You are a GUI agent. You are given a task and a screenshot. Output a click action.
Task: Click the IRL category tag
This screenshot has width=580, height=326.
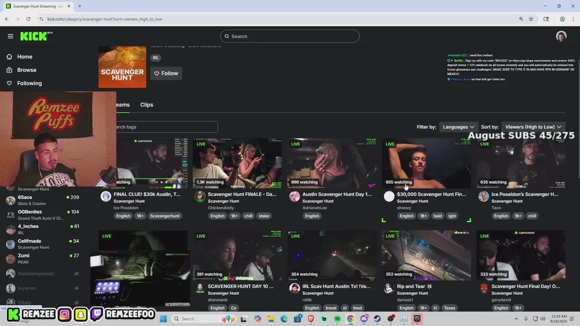pos(155,58)
